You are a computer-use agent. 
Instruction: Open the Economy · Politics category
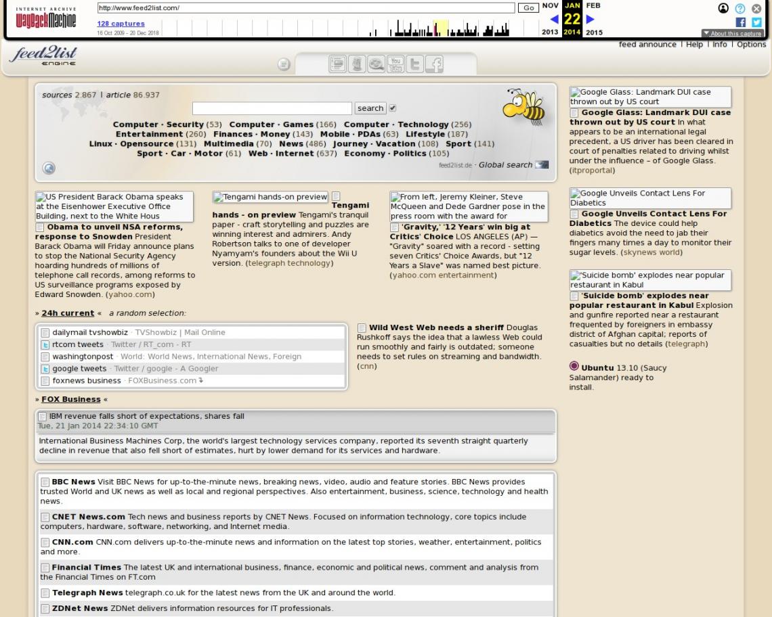(385, 154)
